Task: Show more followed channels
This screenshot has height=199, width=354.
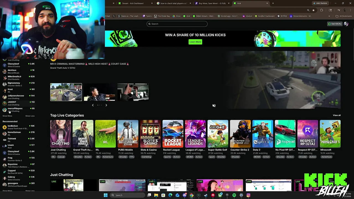Action: coord(7,116)
